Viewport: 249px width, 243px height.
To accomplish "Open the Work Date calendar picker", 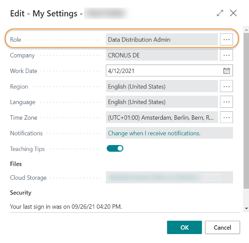I will coord(226,71).
